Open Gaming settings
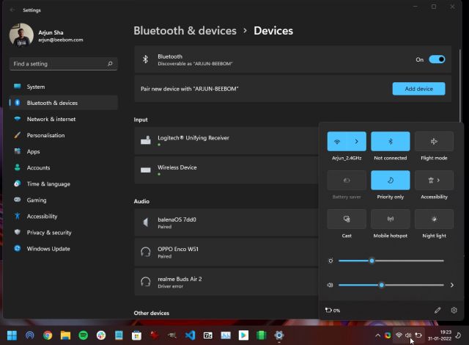 [64, 200]
